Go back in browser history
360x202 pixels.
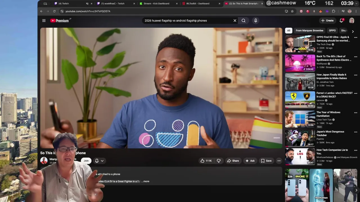[41, 11]
